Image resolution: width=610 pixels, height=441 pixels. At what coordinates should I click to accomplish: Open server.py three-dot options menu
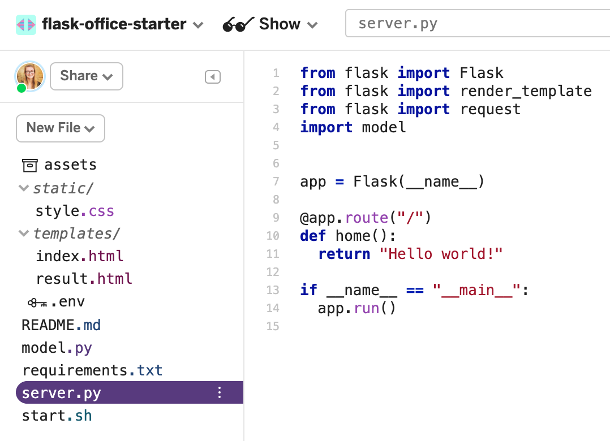click(220, 392)
